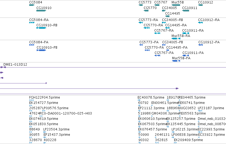Click the CG5084-RA transcript
226x144 pixels.
pyautogui.click(x=32, y=23)
